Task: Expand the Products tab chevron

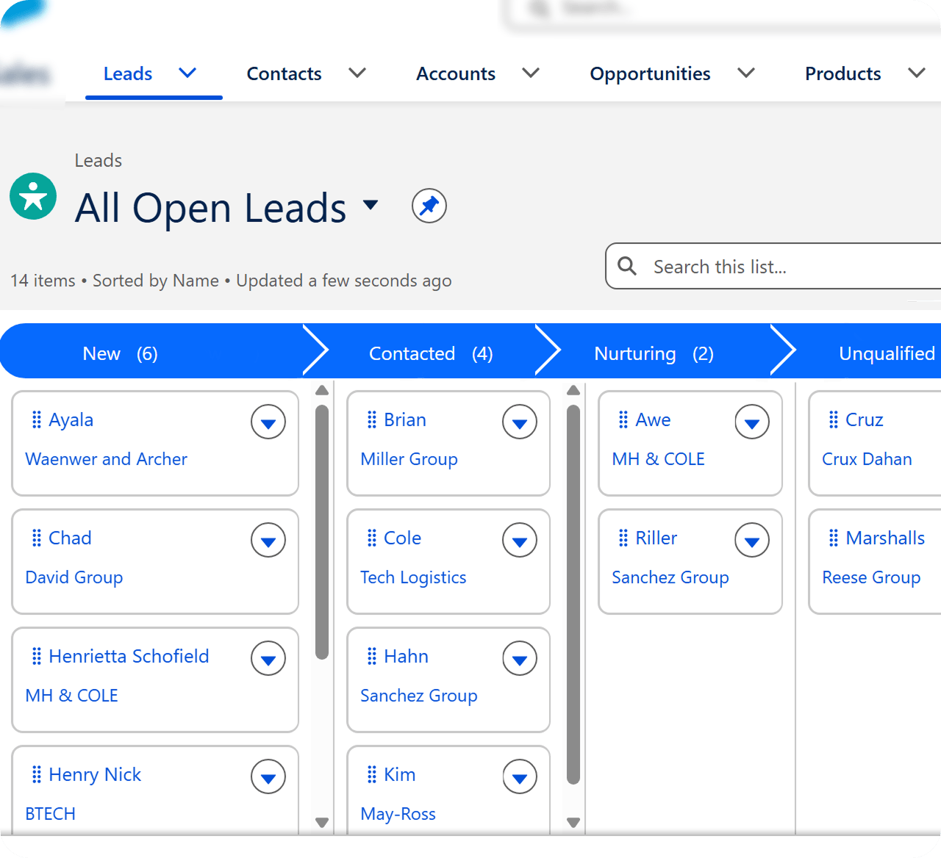Action: (x=917, y=73)
